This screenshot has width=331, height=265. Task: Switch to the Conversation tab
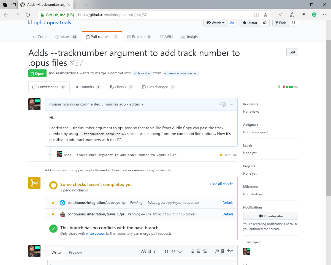[49, 87]
